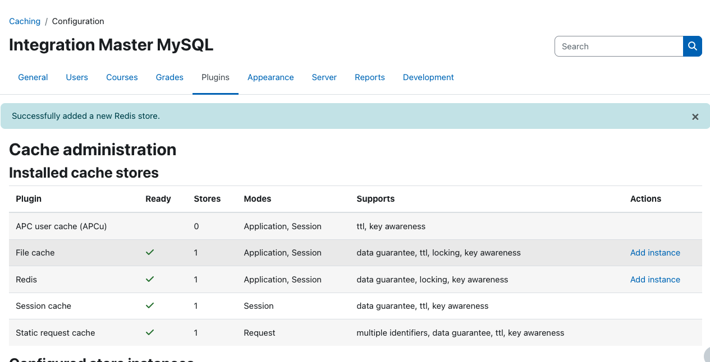Select the File cache plugin name
The height and width of the screenshot is (362, 710).
[35, 253]
